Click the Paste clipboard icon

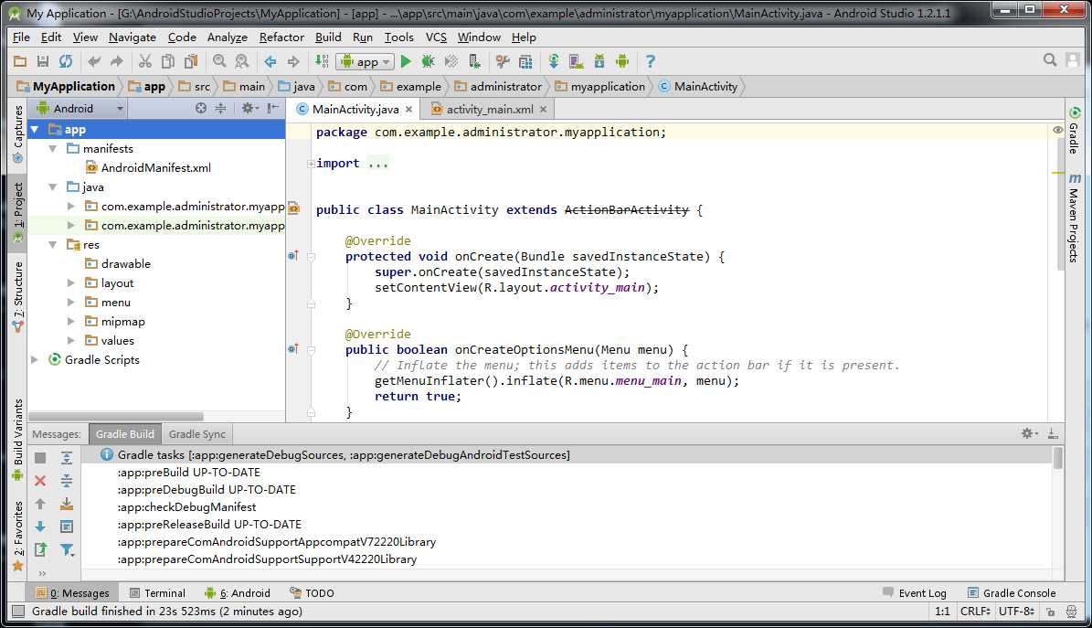191,61
